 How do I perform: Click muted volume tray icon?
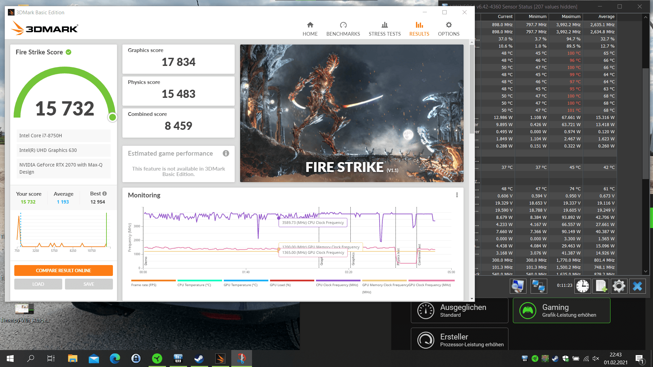click(x=596, y=359)
